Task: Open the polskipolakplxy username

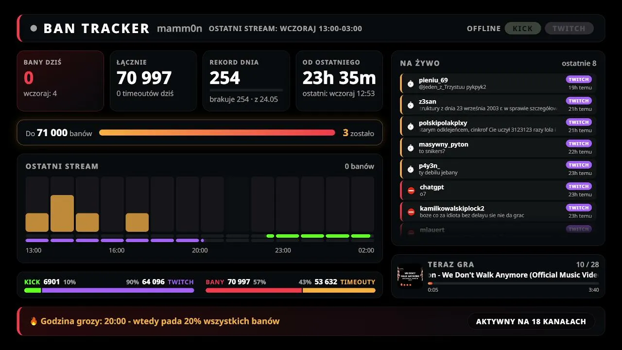Action: (x=443, y=122)
